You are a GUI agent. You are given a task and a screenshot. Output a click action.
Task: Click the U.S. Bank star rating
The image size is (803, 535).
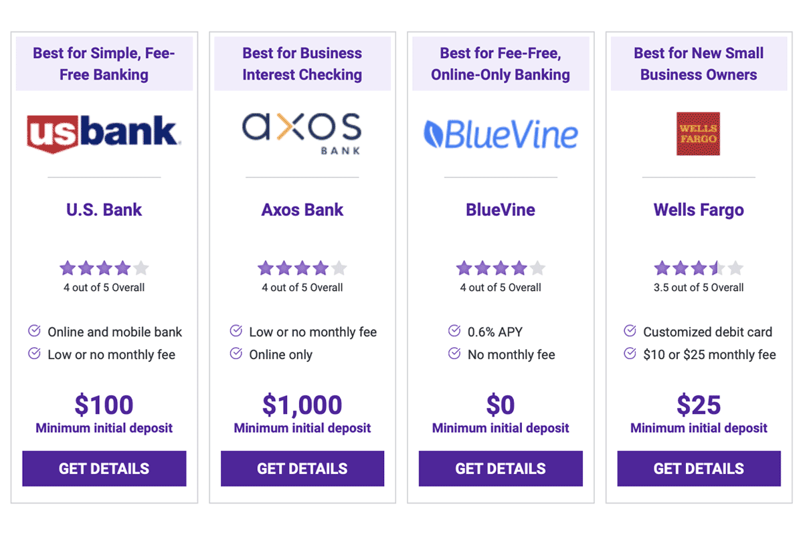click(x=104, y=269)
